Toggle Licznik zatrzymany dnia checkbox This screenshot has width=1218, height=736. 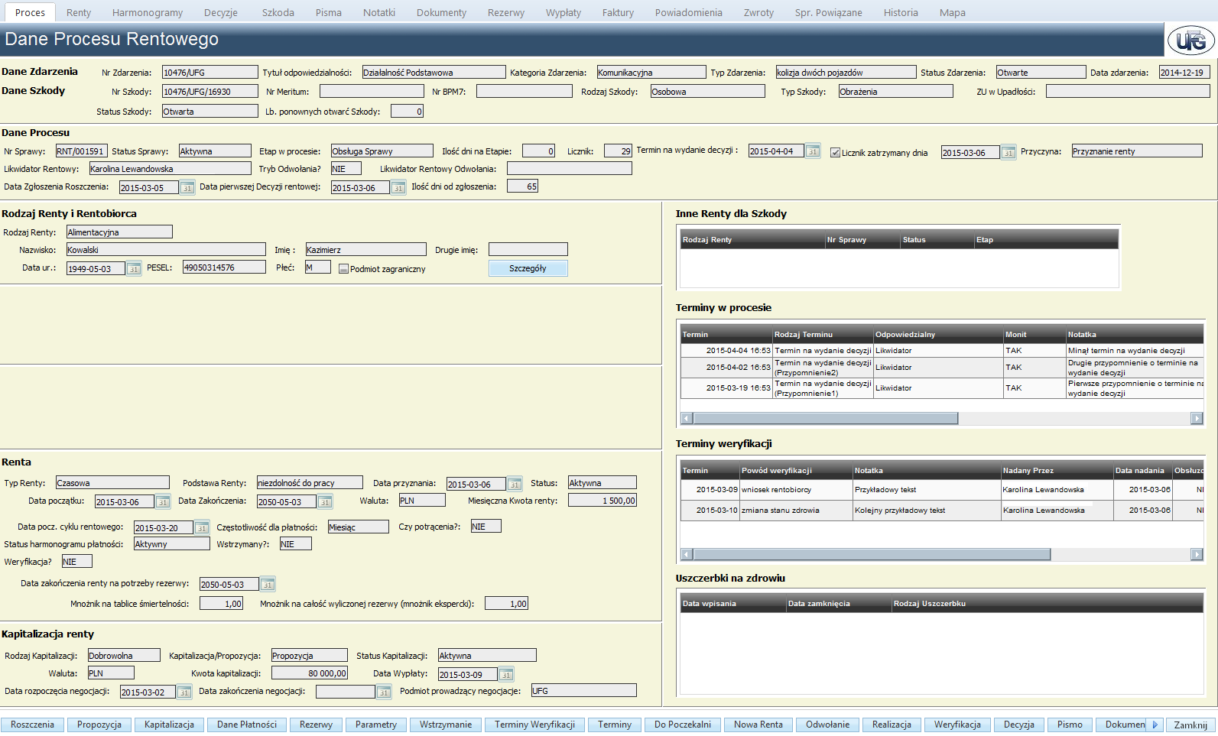pyautogui.click(x=836, y=153)
